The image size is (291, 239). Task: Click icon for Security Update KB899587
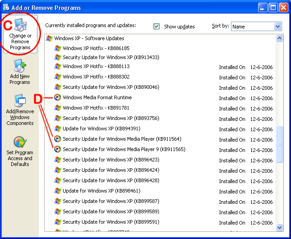pos(58,201)
